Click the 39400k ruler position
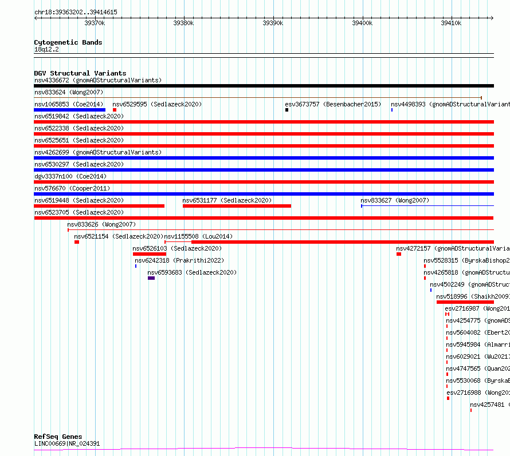 pos(362,23)
